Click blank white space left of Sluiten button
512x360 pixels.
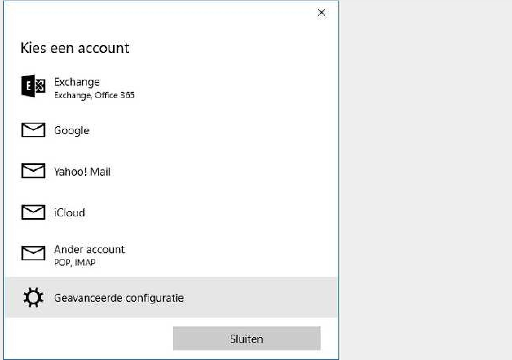point(88,339)
